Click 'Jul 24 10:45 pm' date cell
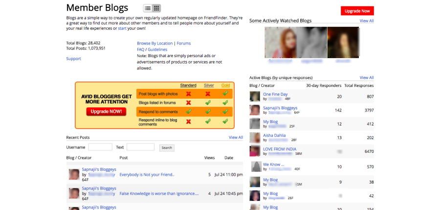 [229, 193]
